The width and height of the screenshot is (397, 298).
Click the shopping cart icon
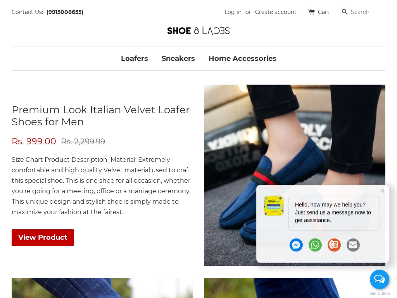click(311, 12)
